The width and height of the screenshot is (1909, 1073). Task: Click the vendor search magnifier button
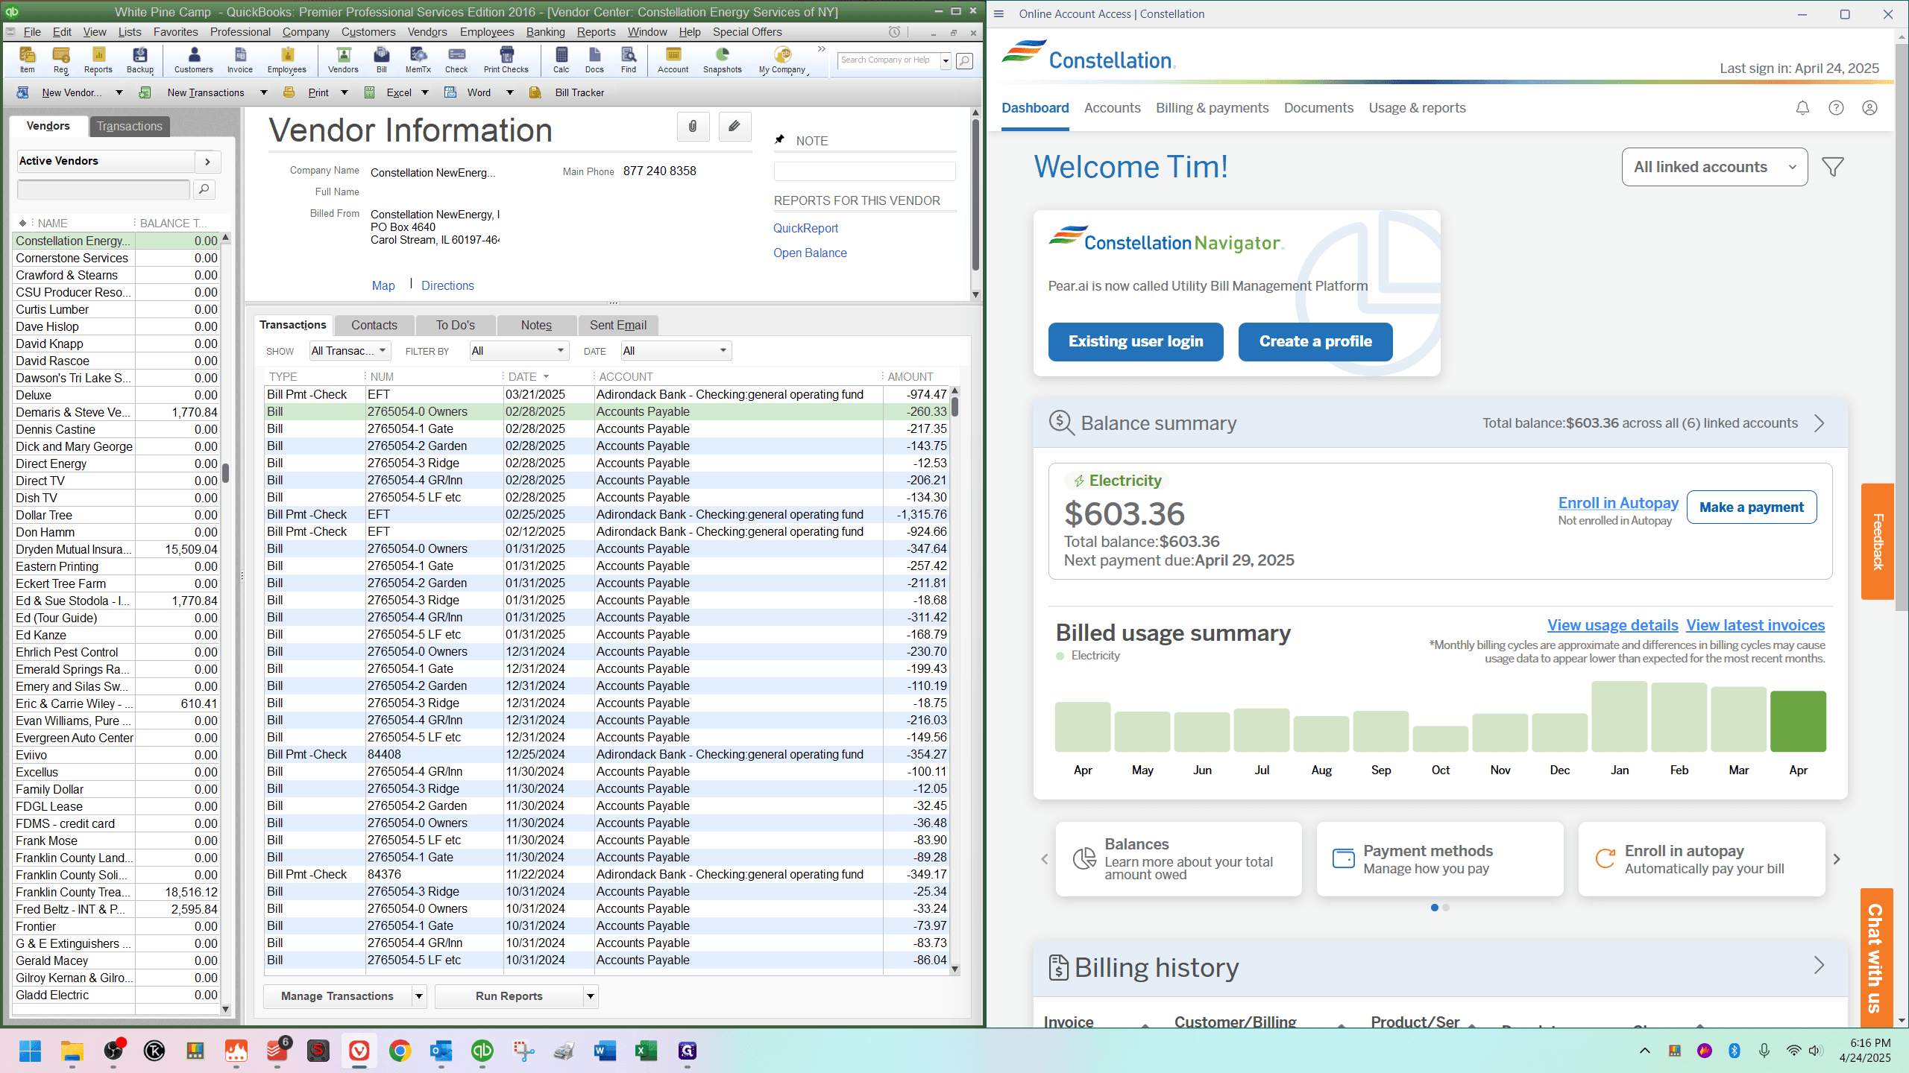click(x=204, y=189)
